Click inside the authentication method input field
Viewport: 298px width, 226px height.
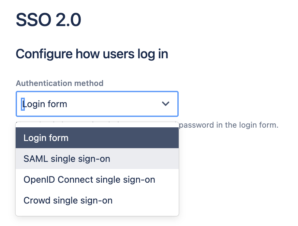pyautogui.click(x=82, y=104)
